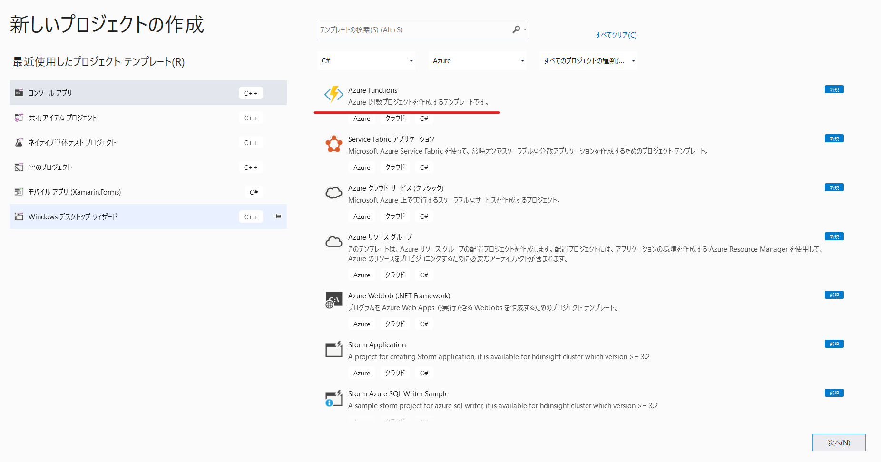
Task: Click the Storm Application template icon
Action: tap(333, 349)
